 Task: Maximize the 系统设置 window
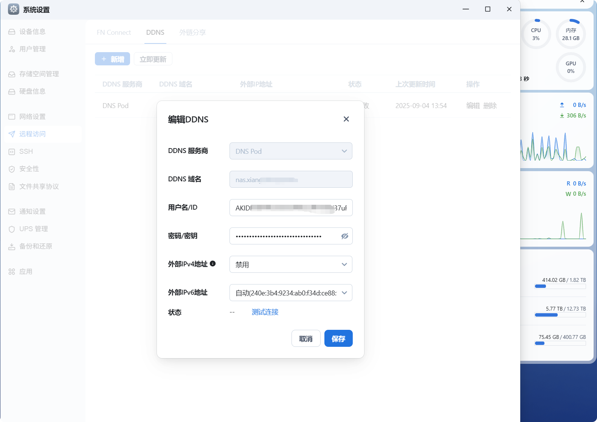click(488, 9)
